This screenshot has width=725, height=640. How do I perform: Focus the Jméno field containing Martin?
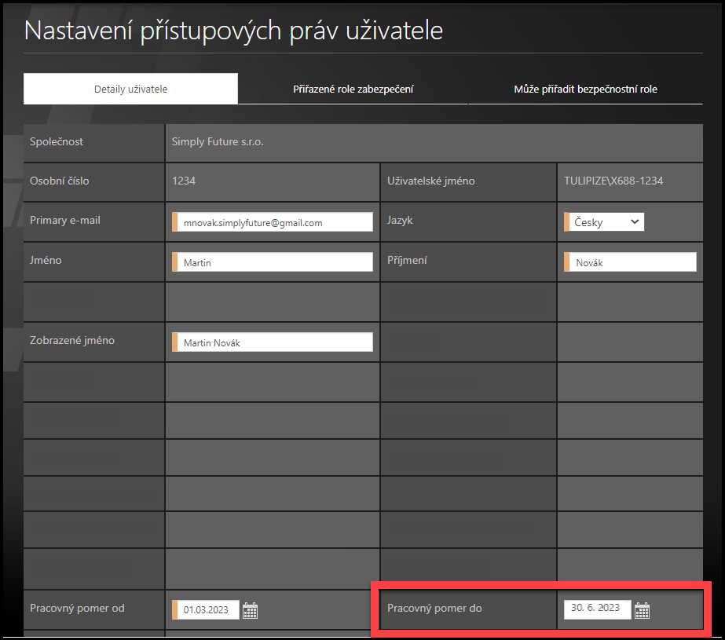[x=273, y=263]
